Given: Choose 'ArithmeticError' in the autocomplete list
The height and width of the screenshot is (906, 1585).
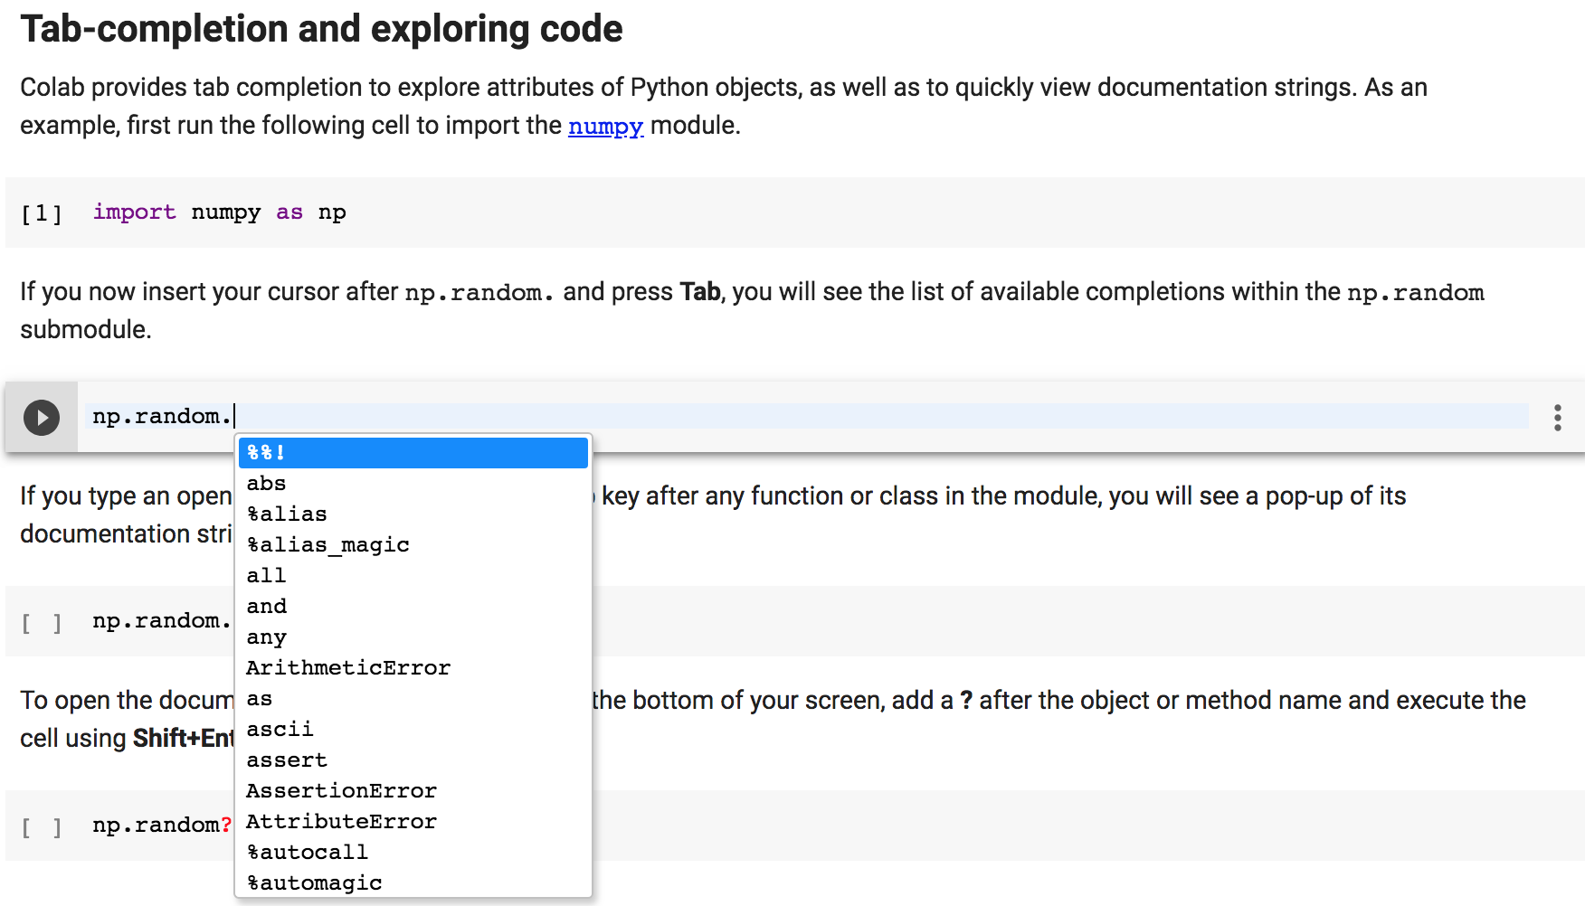Looking at the screenshot, I should coord(347,667).
